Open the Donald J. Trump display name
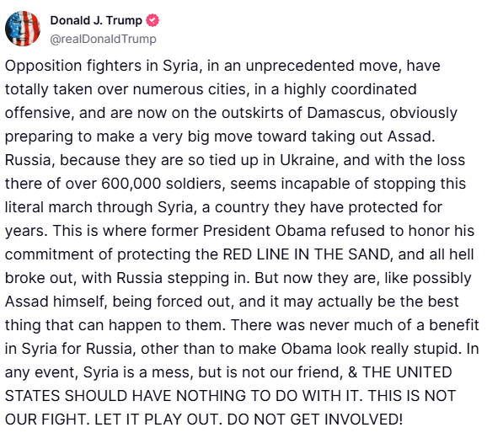The height and width of the screenshot is (433, 487). tap(96, 20)
